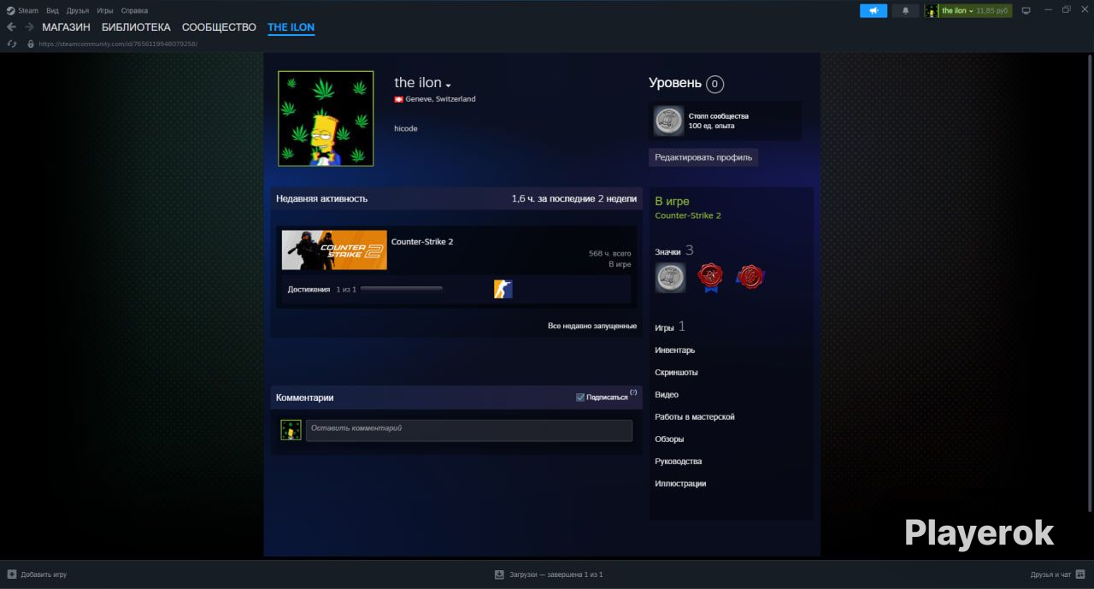This screenshot has width=1094, height=589.
Task: Select the steamcommunity URL address
Action: point(118,44)
